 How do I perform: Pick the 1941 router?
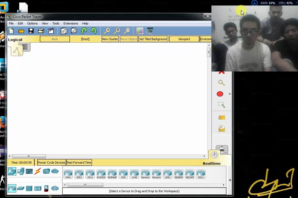(68, 174)
